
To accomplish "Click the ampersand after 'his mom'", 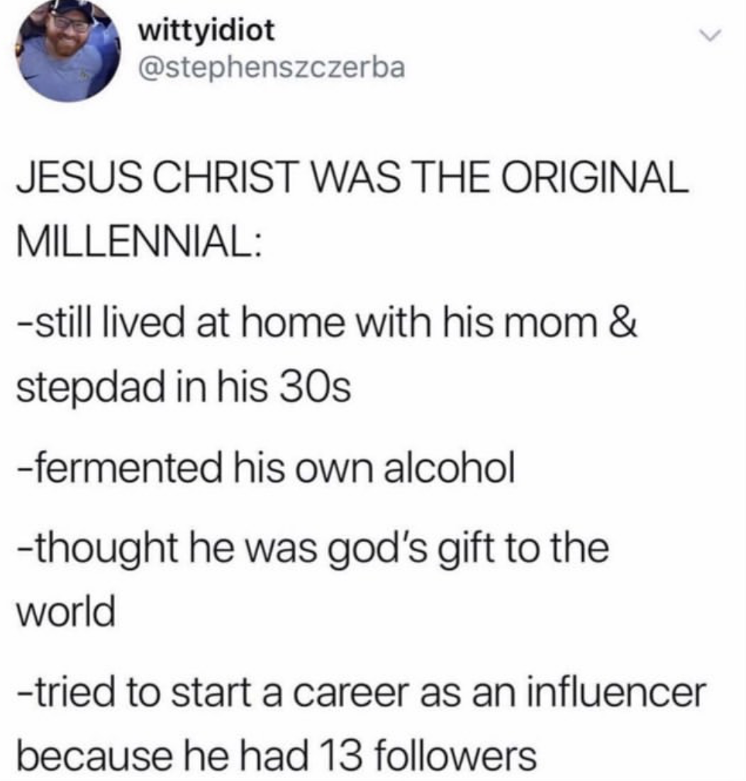I will click(623, 323).
